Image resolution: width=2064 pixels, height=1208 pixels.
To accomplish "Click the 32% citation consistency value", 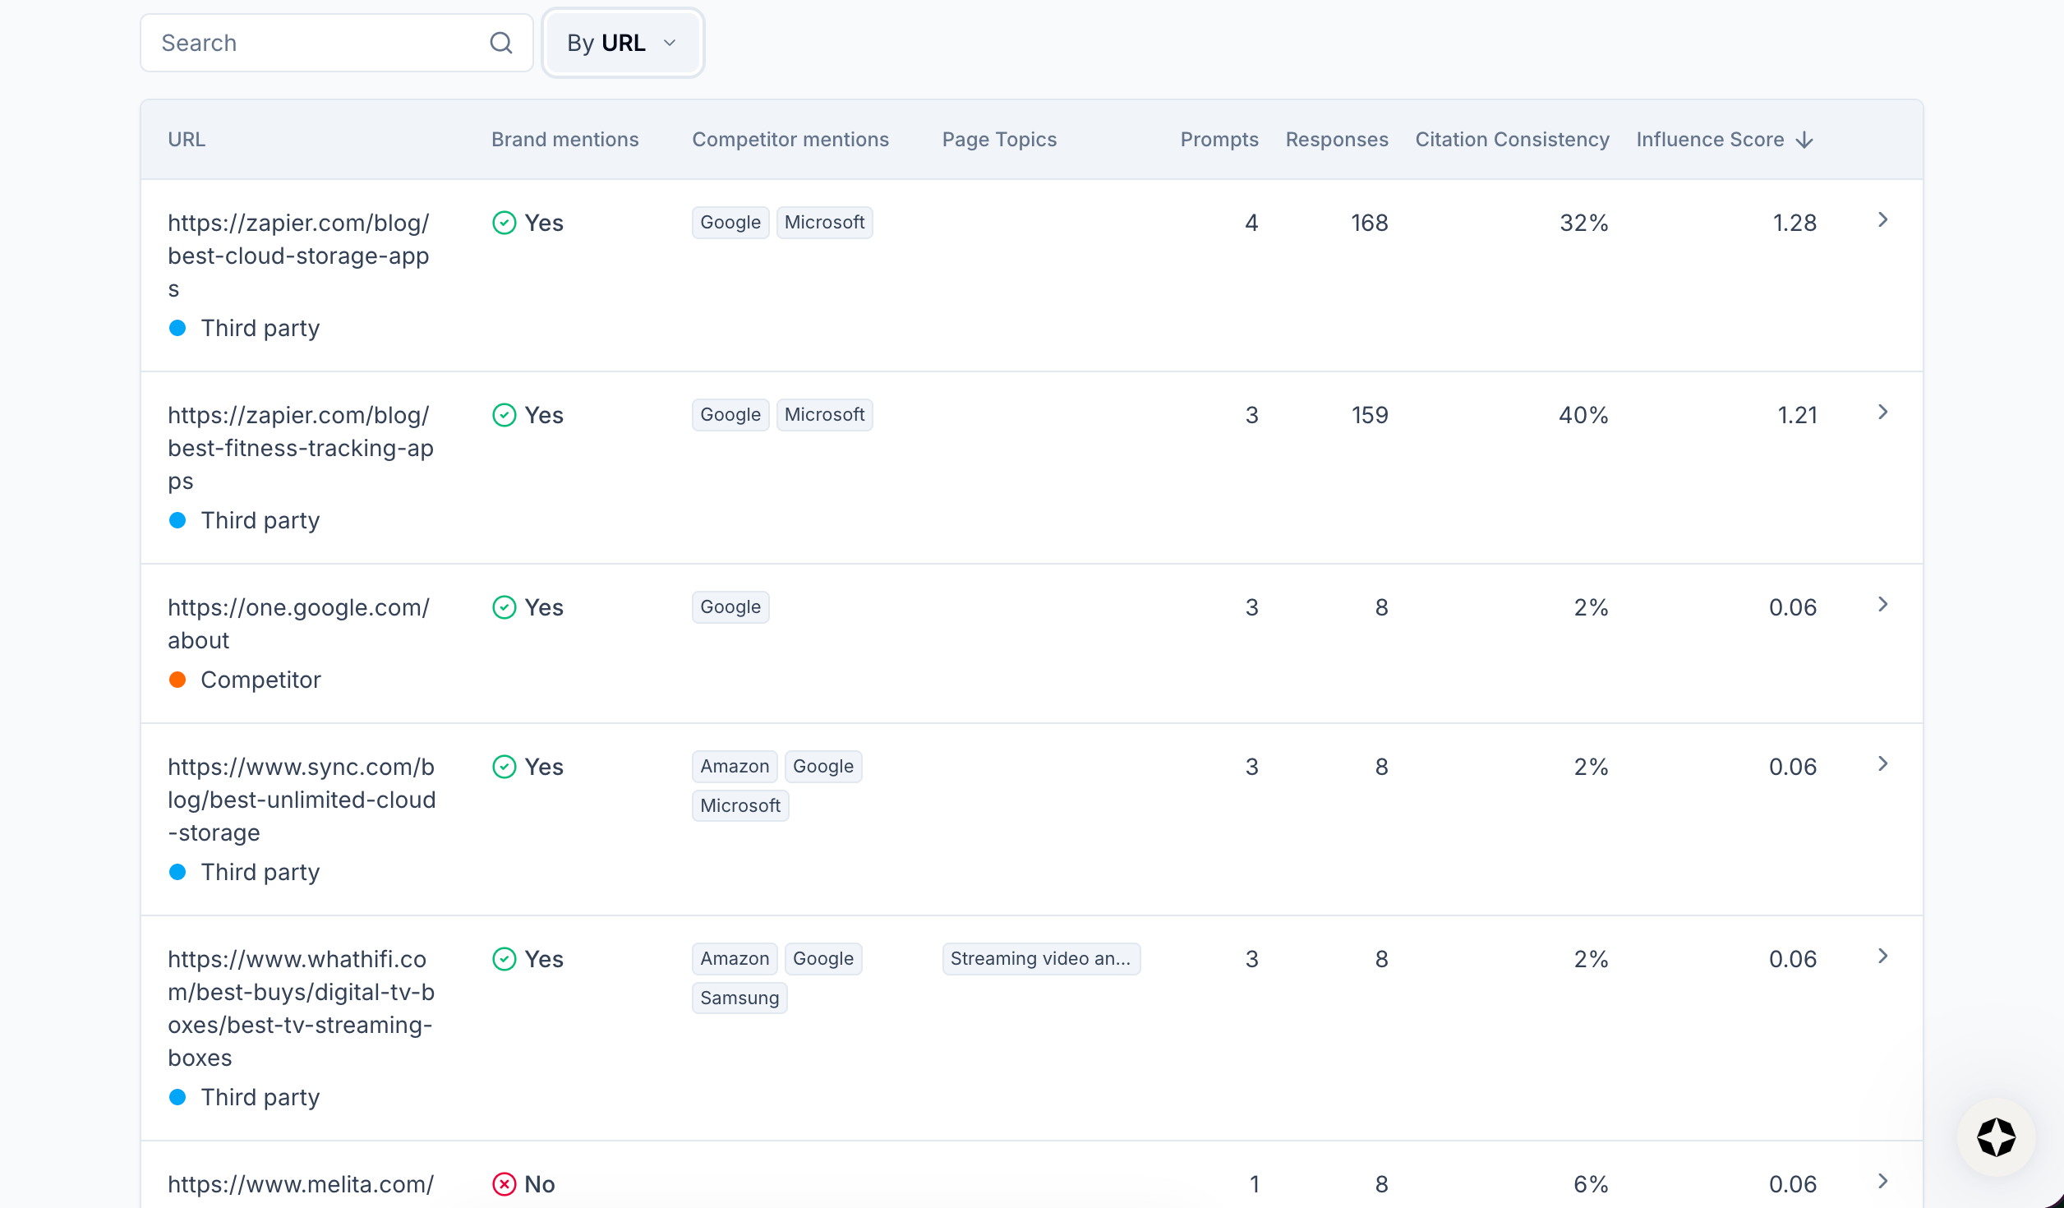I will [x=1584, y=223].
